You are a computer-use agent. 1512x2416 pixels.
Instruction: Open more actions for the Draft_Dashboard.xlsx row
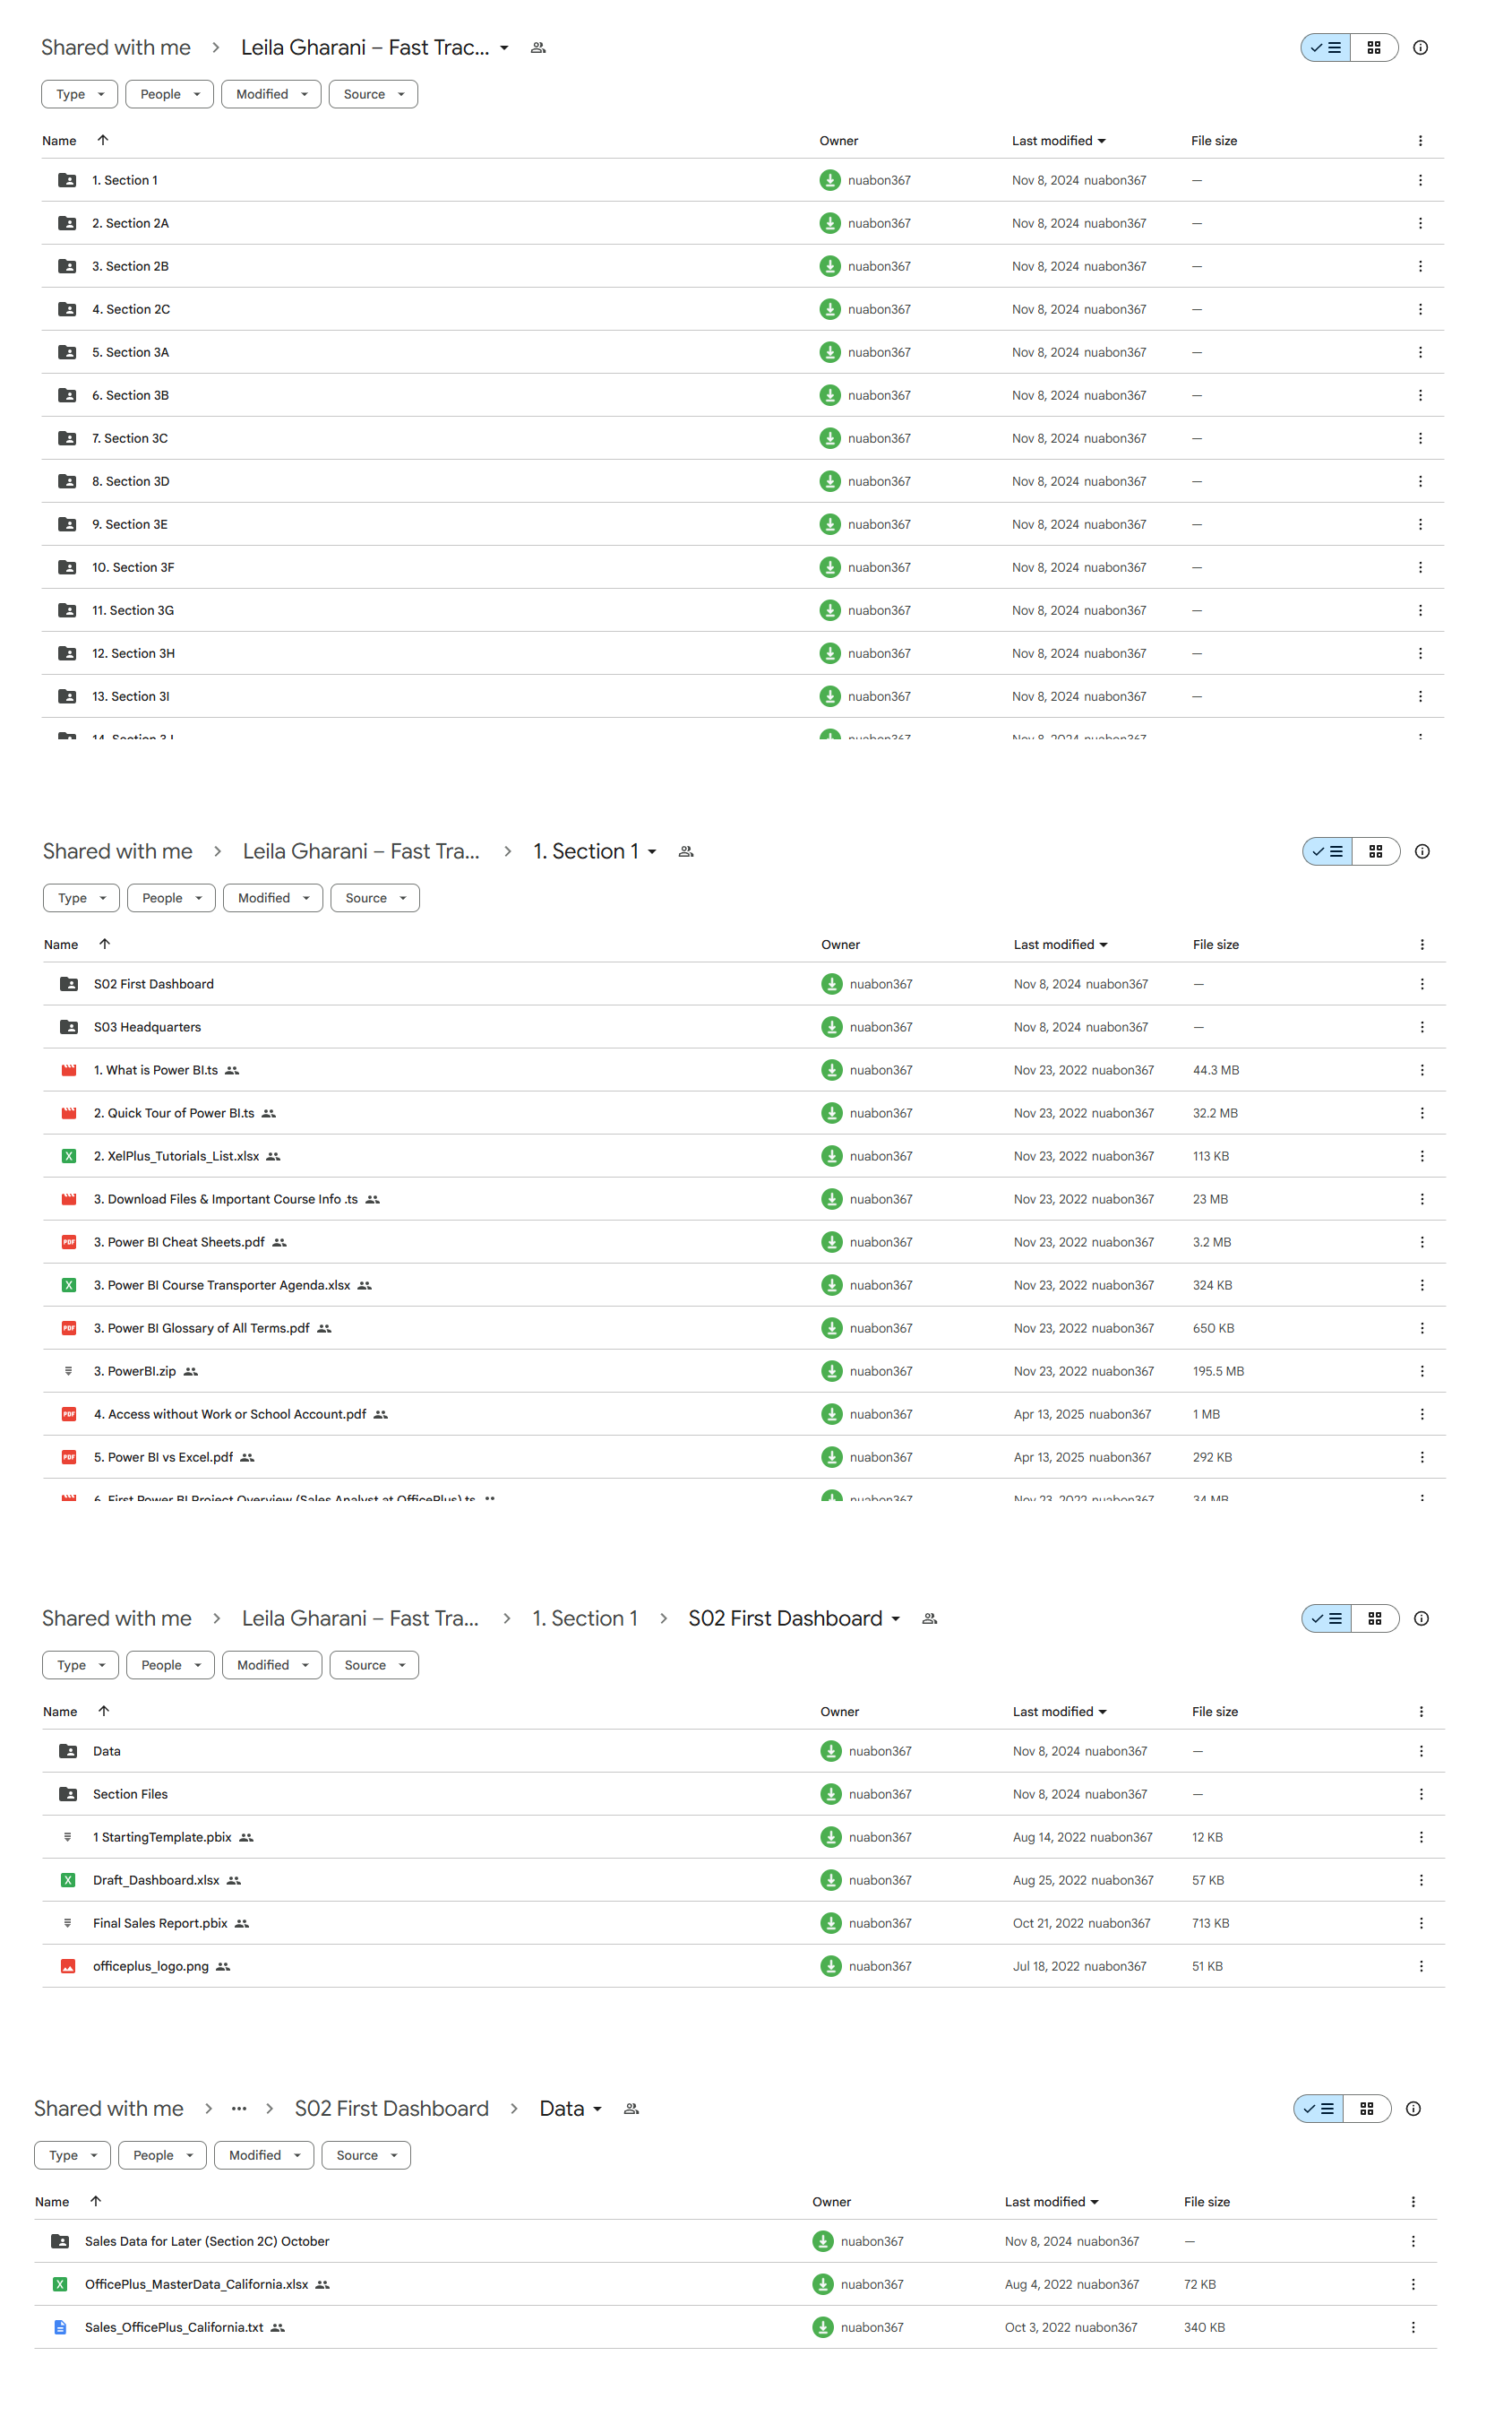1421,1881
